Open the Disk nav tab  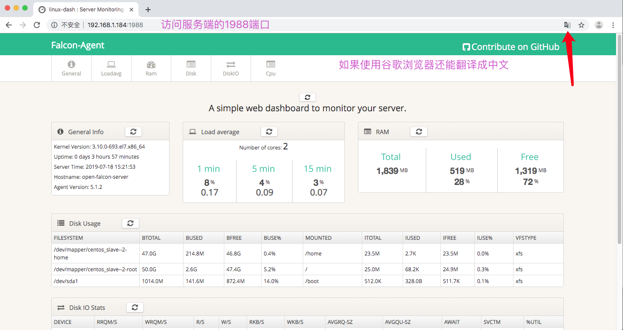click(191, 68)
